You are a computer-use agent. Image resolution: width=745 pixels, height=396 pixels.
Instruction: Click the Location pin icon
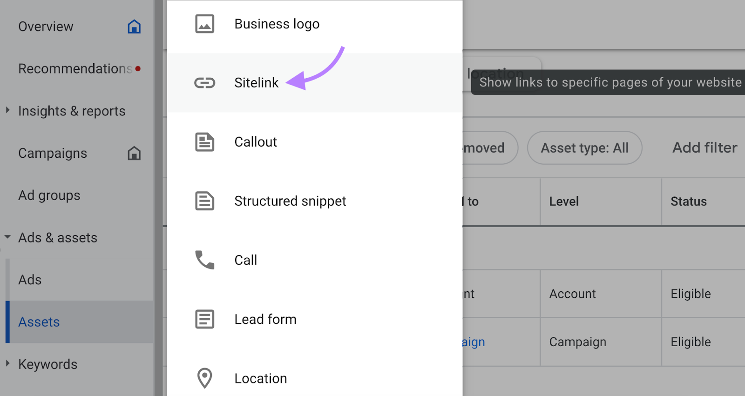click(x=204, y=378)
